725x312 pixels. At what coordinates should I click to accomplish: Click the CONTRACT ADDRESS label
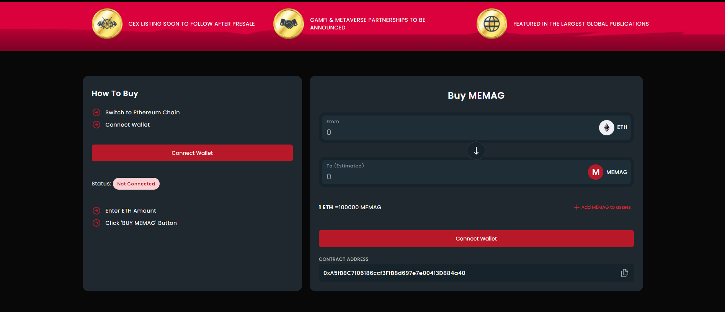344,259
